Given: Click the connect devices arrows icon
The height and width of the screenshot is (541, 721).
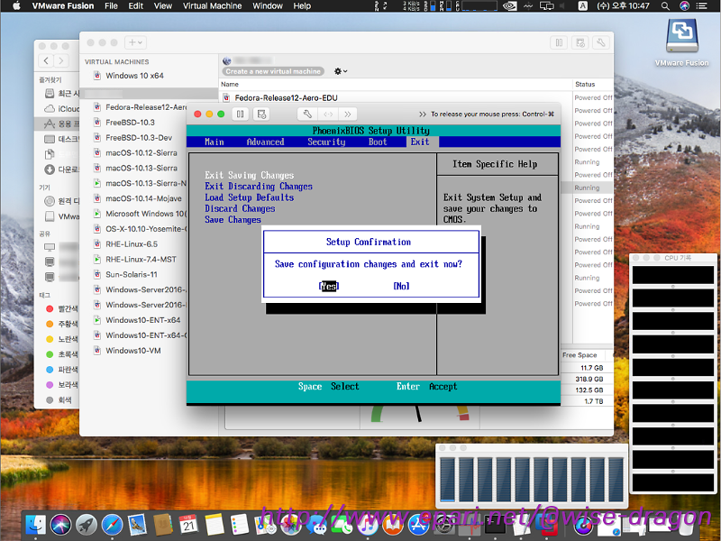Looking at the screenshot, I should [328, 115].
